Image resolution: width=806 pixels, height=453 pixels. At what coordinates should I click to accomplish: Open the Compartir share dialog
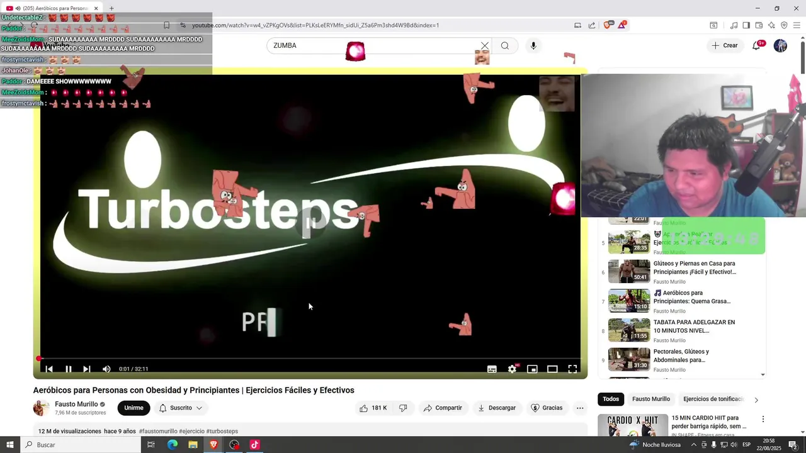click(x=443, y=408)
